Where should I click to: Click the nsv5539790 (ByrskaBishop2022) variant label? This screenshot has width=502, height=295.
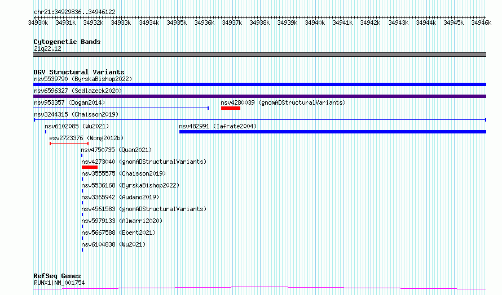(83, 79)
